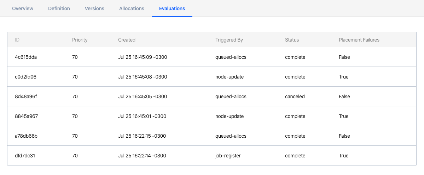The image size is (424, 175).
Task: Select evaluation ID 4c615dda
Action: 26,57
